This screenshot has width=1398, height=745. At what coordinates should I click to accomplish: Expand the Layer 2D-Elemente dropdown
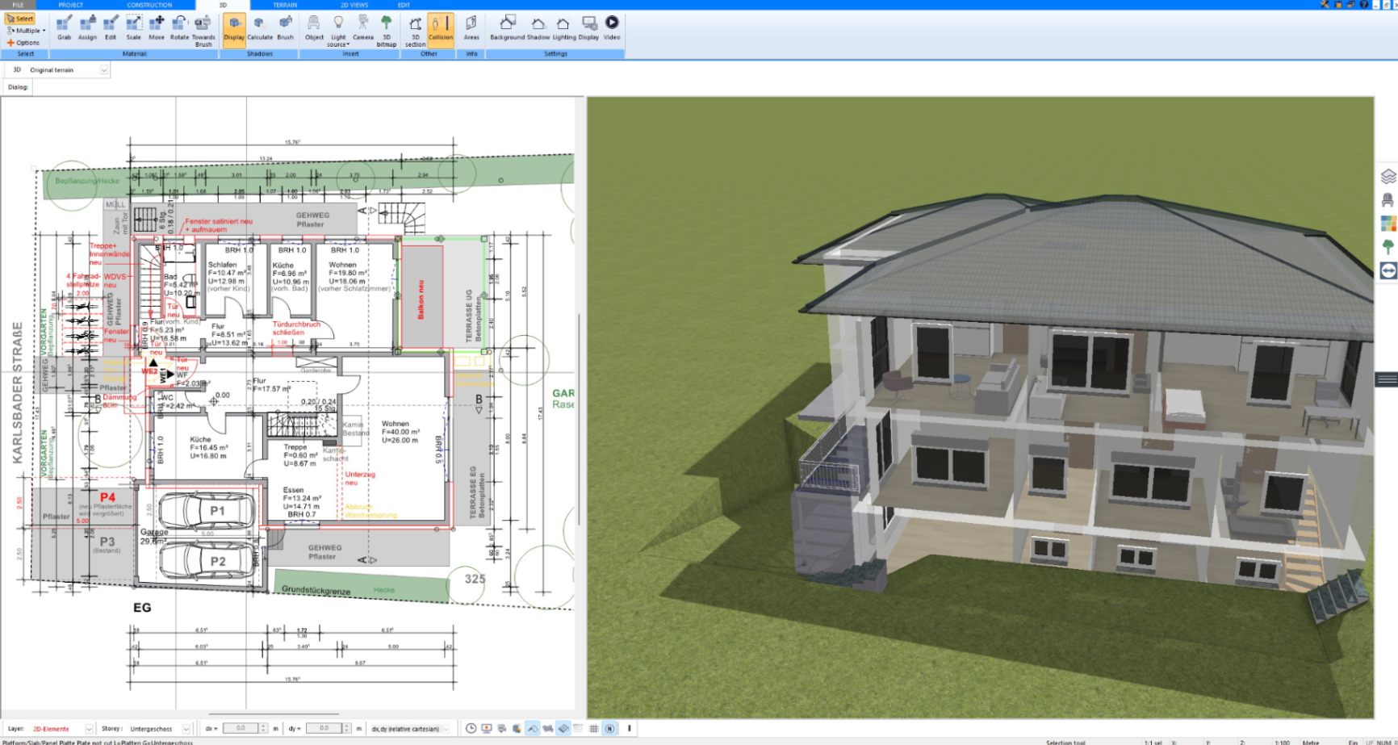pyautogui.click(x=89, y=729)
